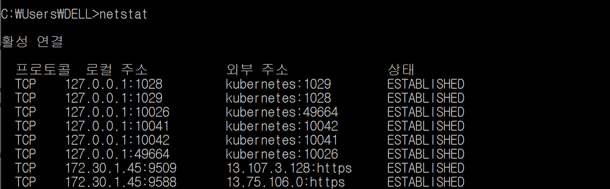The height and width of the screenshot is (189, 610).
Task: Select local address 127.0.0.1:10041
Action: point(117,126)
